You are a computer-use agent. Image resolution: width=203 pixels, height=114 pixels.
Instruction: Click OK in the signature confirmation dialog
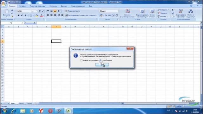tap(102, 65)
